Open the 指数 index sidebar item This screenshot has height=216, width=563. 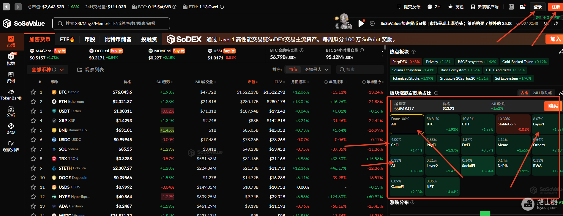pyautogui.click(x=11, y=59)
